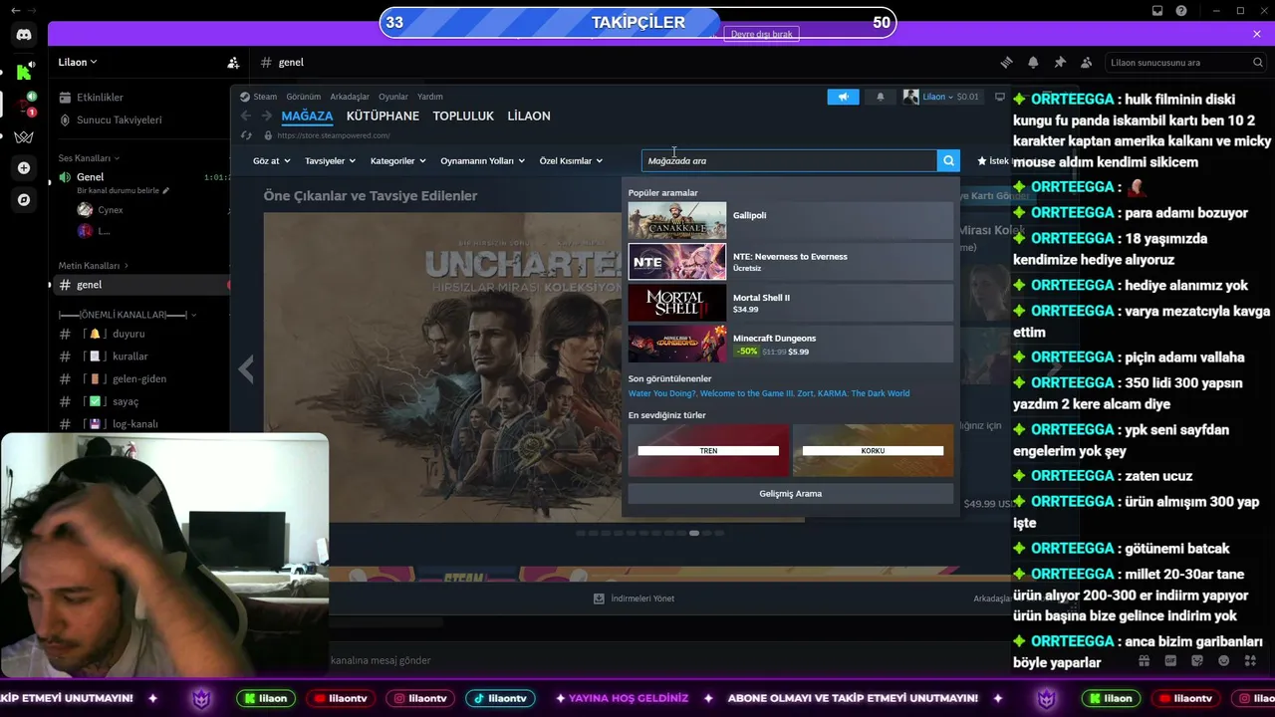
Task: Click the Steam profile avatar picture
Action: (910, 97)
